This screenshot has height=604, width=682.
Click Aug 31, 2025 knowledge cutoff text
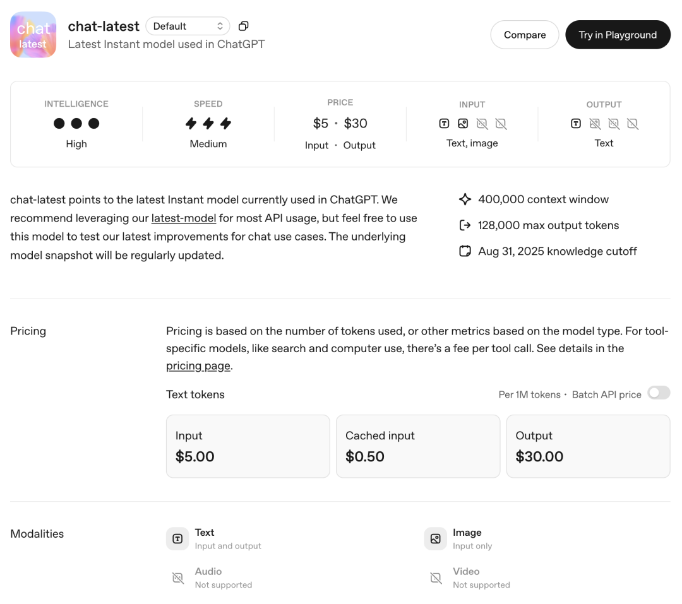tap(558, 251)
